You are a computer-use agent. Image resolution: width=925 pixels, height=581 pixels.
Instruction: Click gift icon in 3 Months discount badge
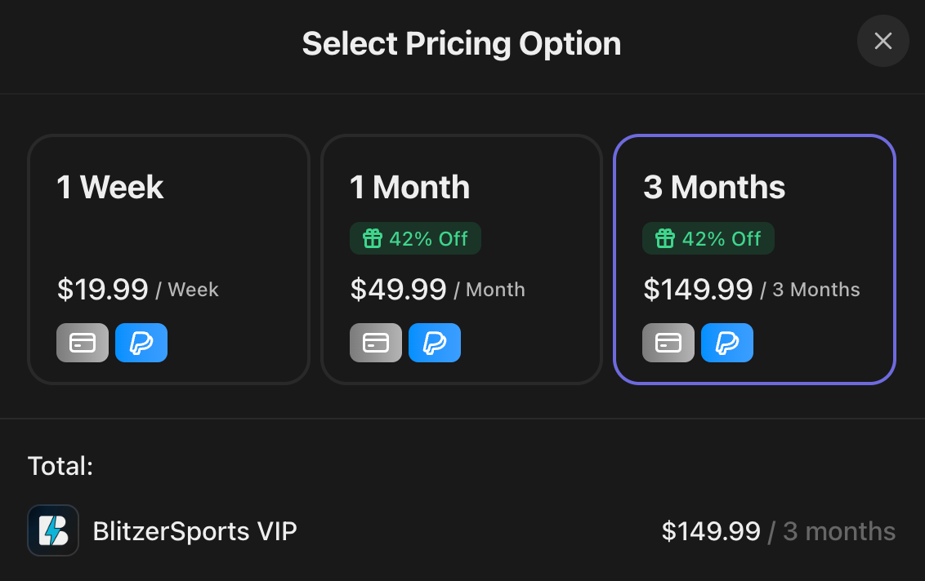[665, 238]
